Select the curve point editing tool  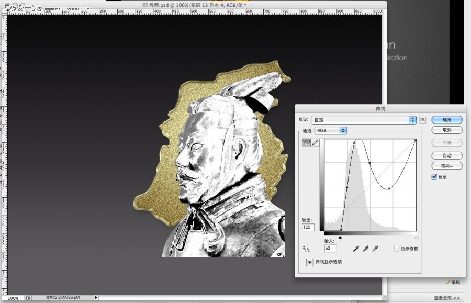click(x=306, y=142)
